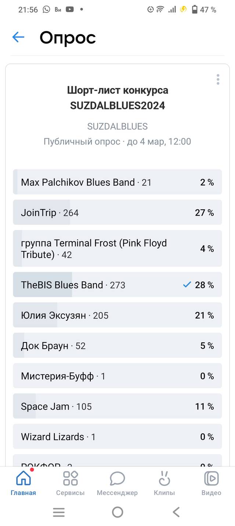Toggle the checked TheBIS Blues Band vote
The image size is (235, 526).
[x=117, y=285]
